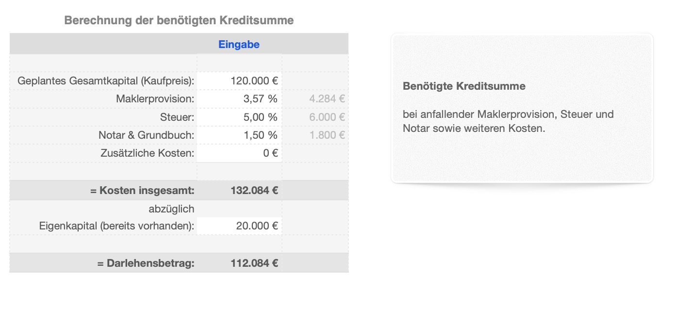676x324 pixels.
Task: Click the Steuer percentage input 5,00 %
Action: [240, 117]
